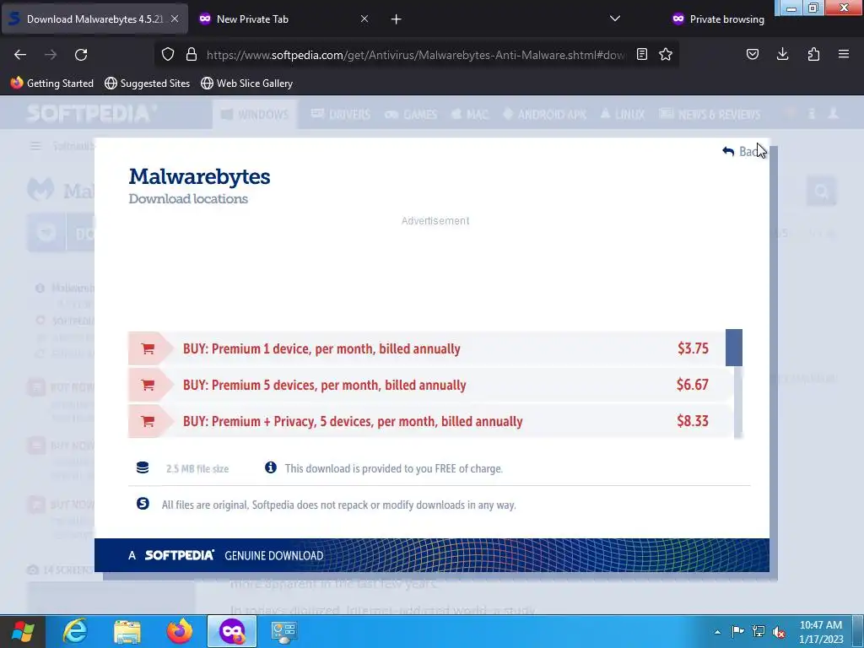Reload the page with refresh icon
This screenshot has width=864, height=648.
point(81,55)
